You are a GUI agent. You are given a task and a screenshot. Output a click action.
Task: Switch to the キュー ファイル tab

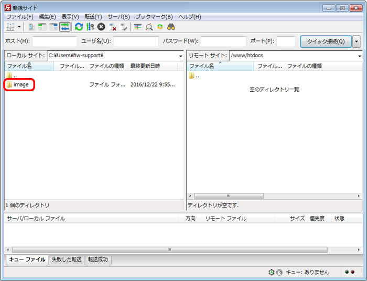(x=27, y=260)
